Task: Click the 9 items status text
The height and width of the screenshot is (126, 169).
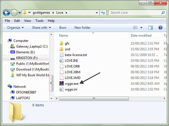Action: pos(38,105)
